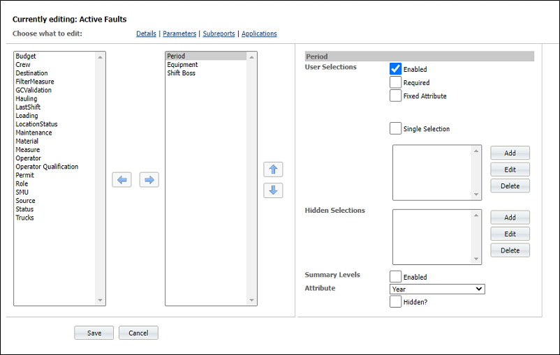Open the Attribute Year dropdown
560x355 pixels.
(437, 289)
